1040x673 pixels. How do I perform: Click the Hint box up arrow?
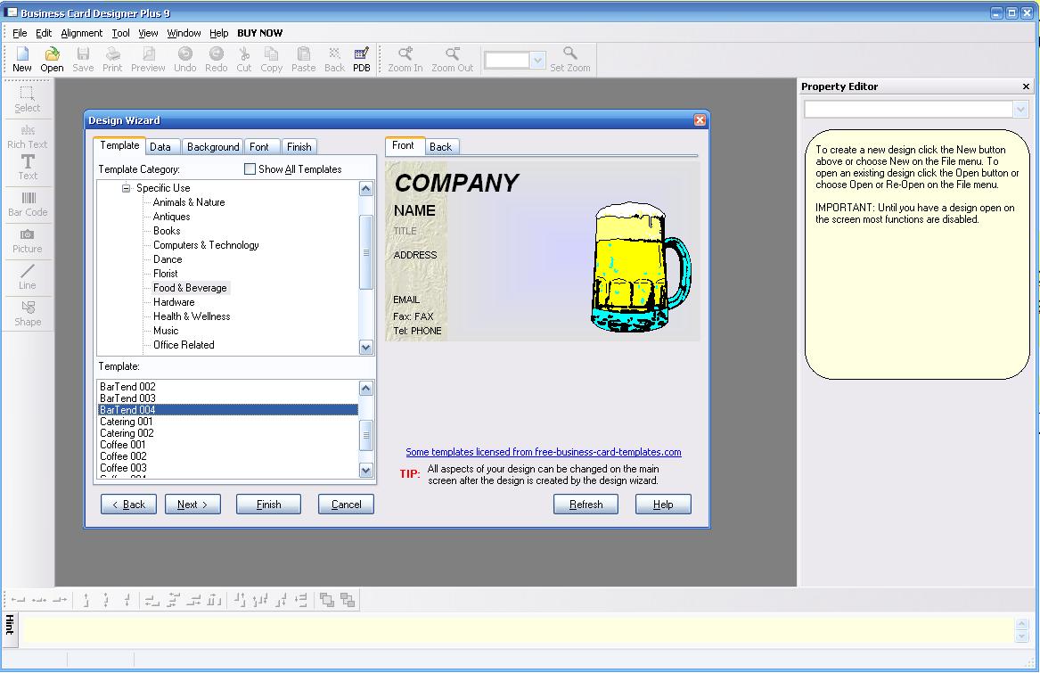coord(1021,624)
